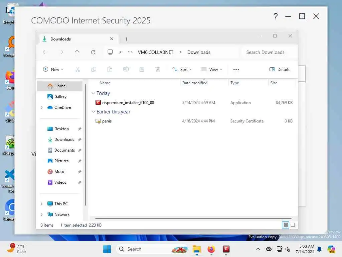The height and width of the screenshot is (257, 342).
Task: Collapse the Today group
Action: tap(93, 93)
